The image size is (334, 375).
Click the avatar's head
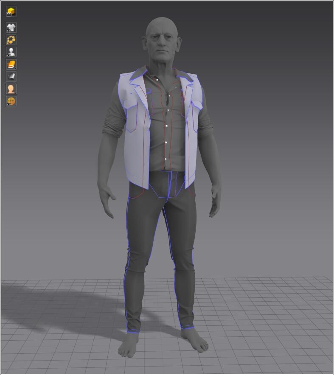point(162,39)
